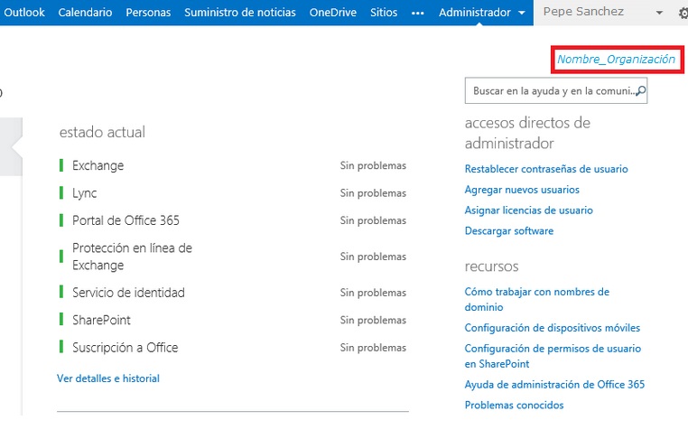Select the Exchange service status row
The image size is (688, 439).
click(x=98, y=166)
